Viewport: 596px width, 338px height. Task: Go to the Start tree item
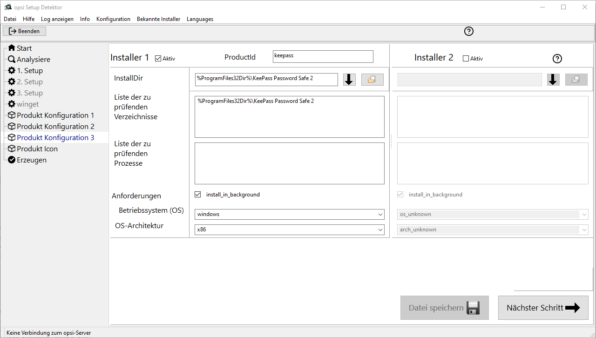pos(24,48)
